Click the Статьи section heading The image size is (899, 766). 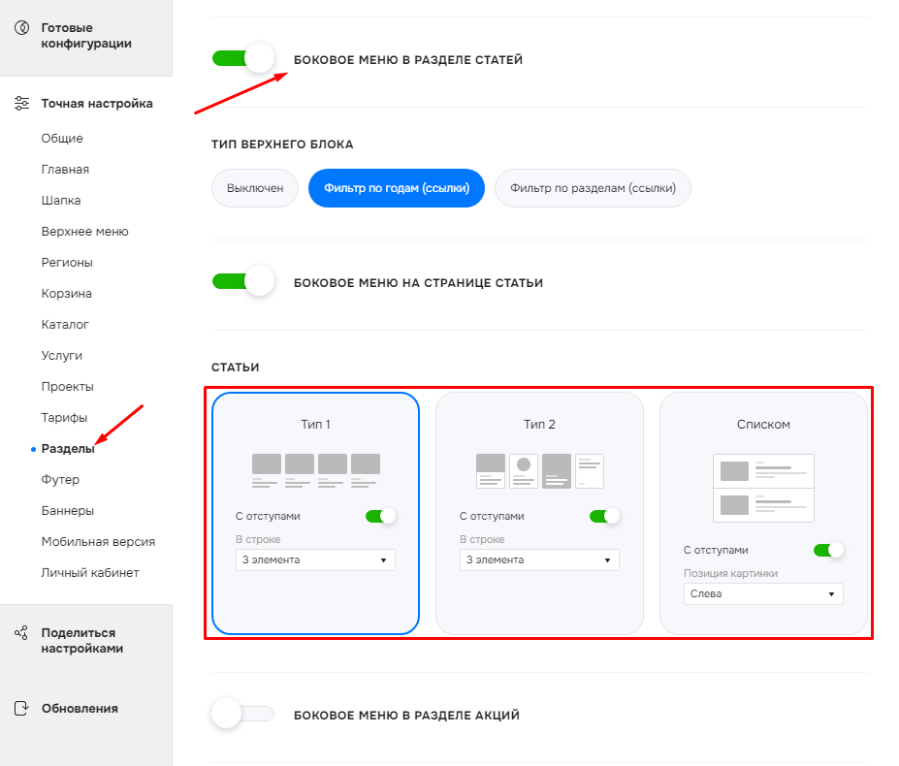[235, 367]
